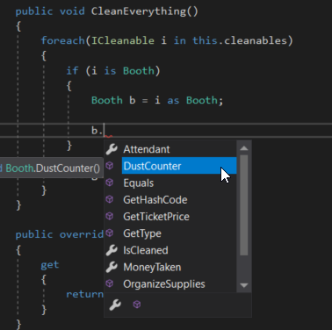Click the wrench icon next to MoneyTaken
This screenshot has width=332, height=330.
(112, 267)
